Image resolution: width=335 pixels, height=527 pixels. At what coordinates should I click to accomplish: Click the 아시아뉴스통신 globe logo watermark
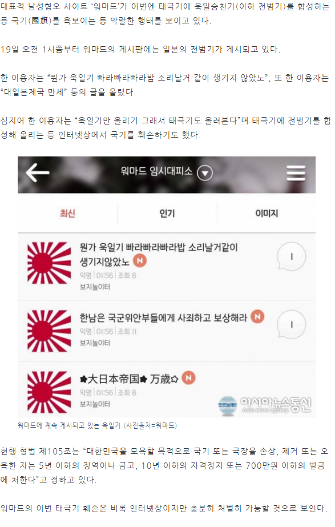pyautogui.click(x=228, y=405)
